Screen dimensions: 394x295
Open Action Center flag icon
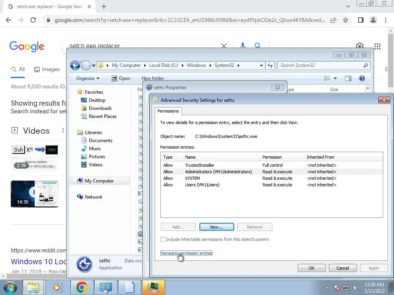[x=337, y=288]
